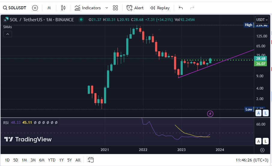Click the SOL coin logo icon
The width and height of the screenshot is (272, 166).
pyautogui.click(x=6, y=19)
